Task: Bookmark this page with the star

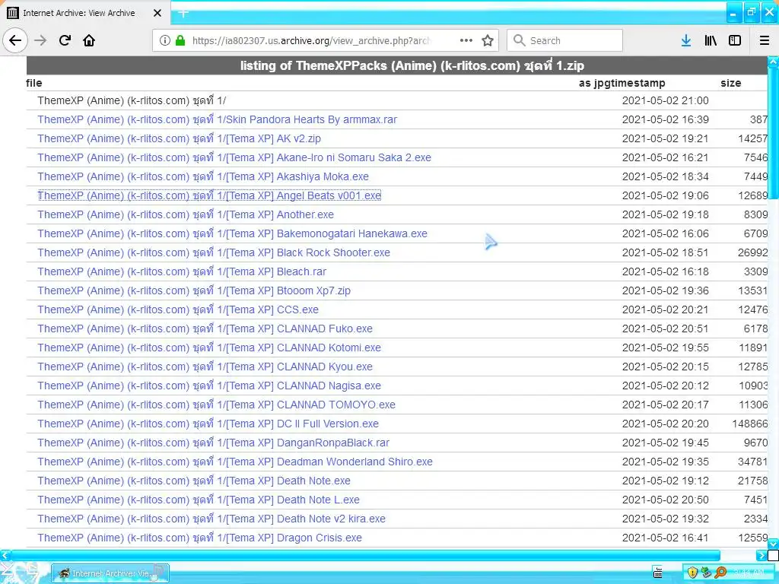Action: pyautogui.click(x=488, y=40)
